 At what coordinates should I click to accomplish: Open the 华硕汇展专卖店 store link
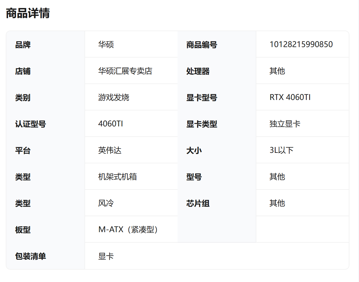point(125,71)
